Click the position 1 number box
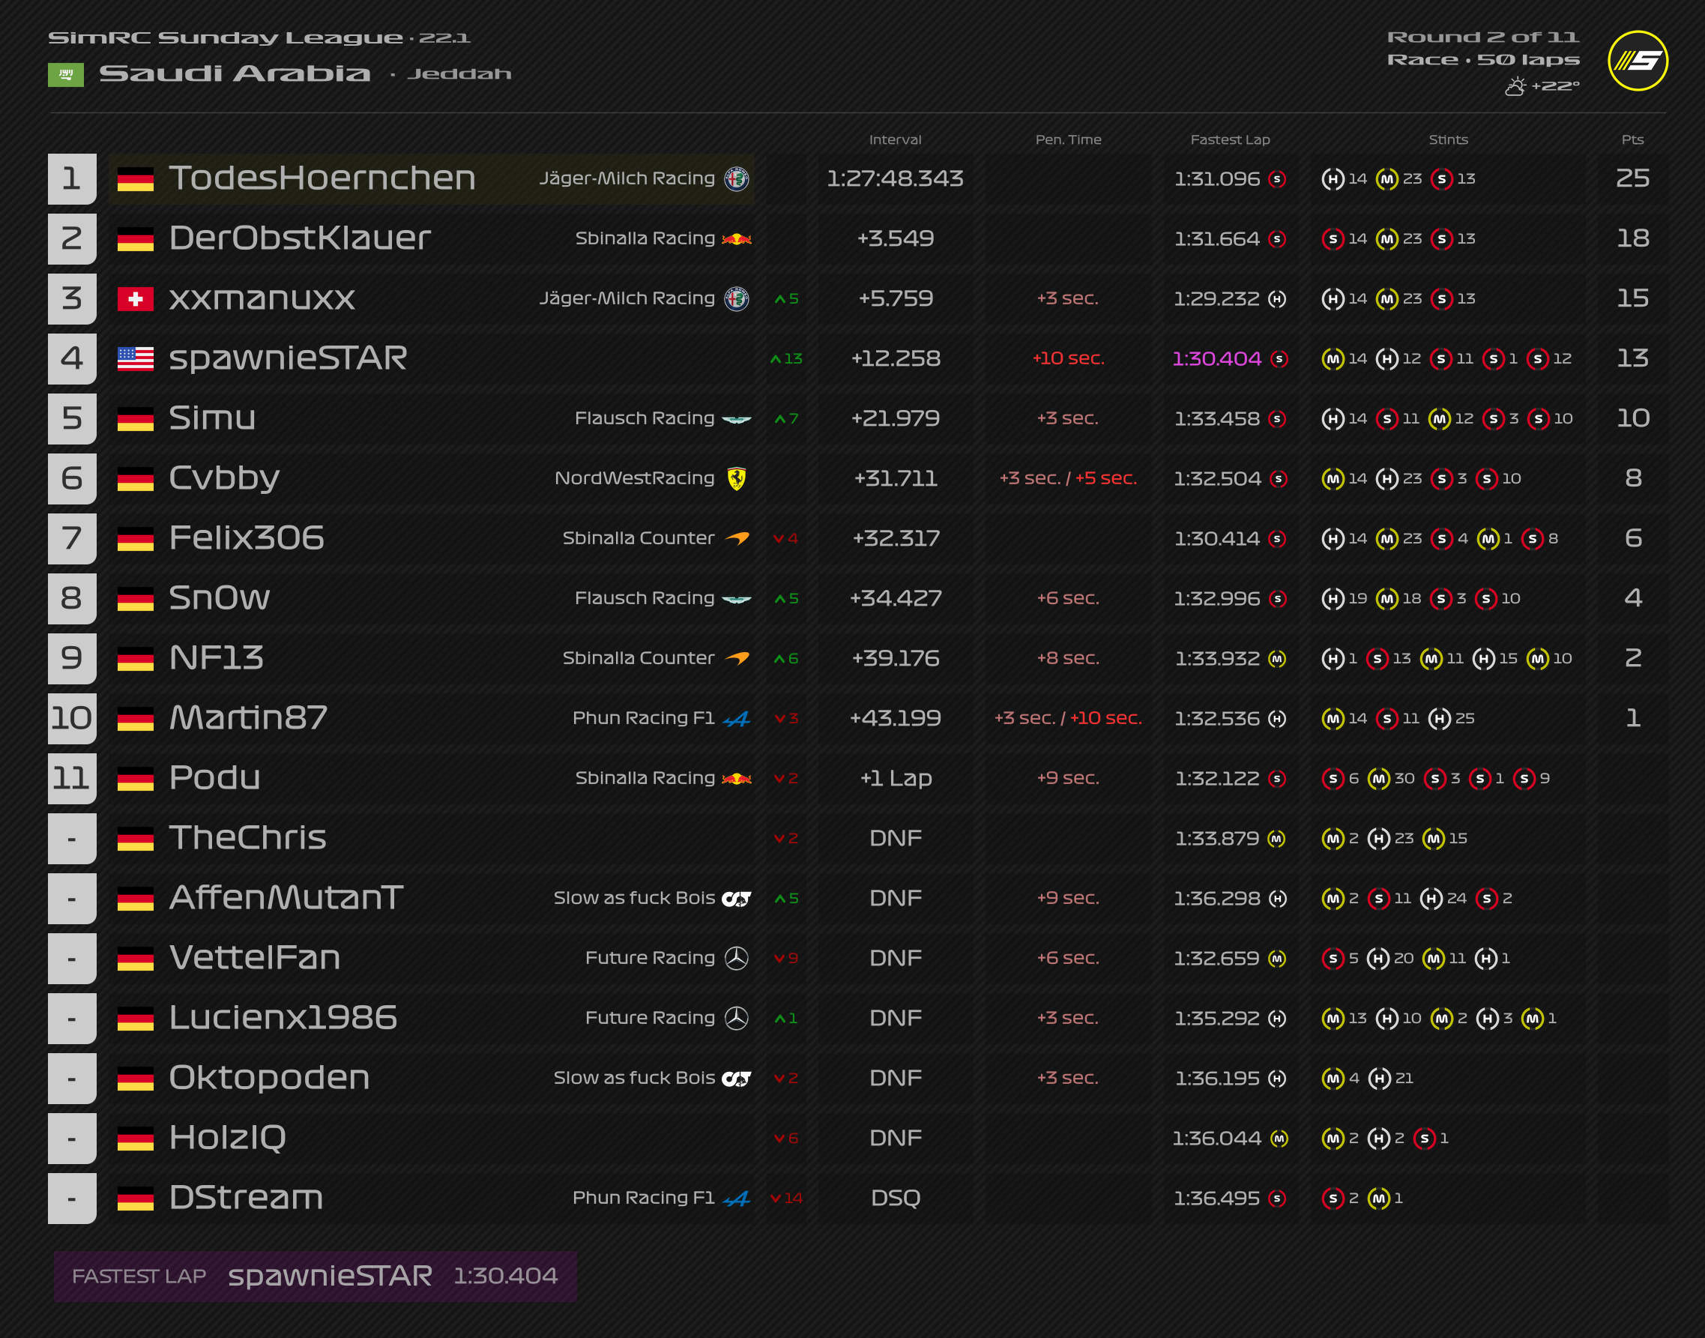The height and width of the screenshot is (1338, 1705). (x=71, y=178)
